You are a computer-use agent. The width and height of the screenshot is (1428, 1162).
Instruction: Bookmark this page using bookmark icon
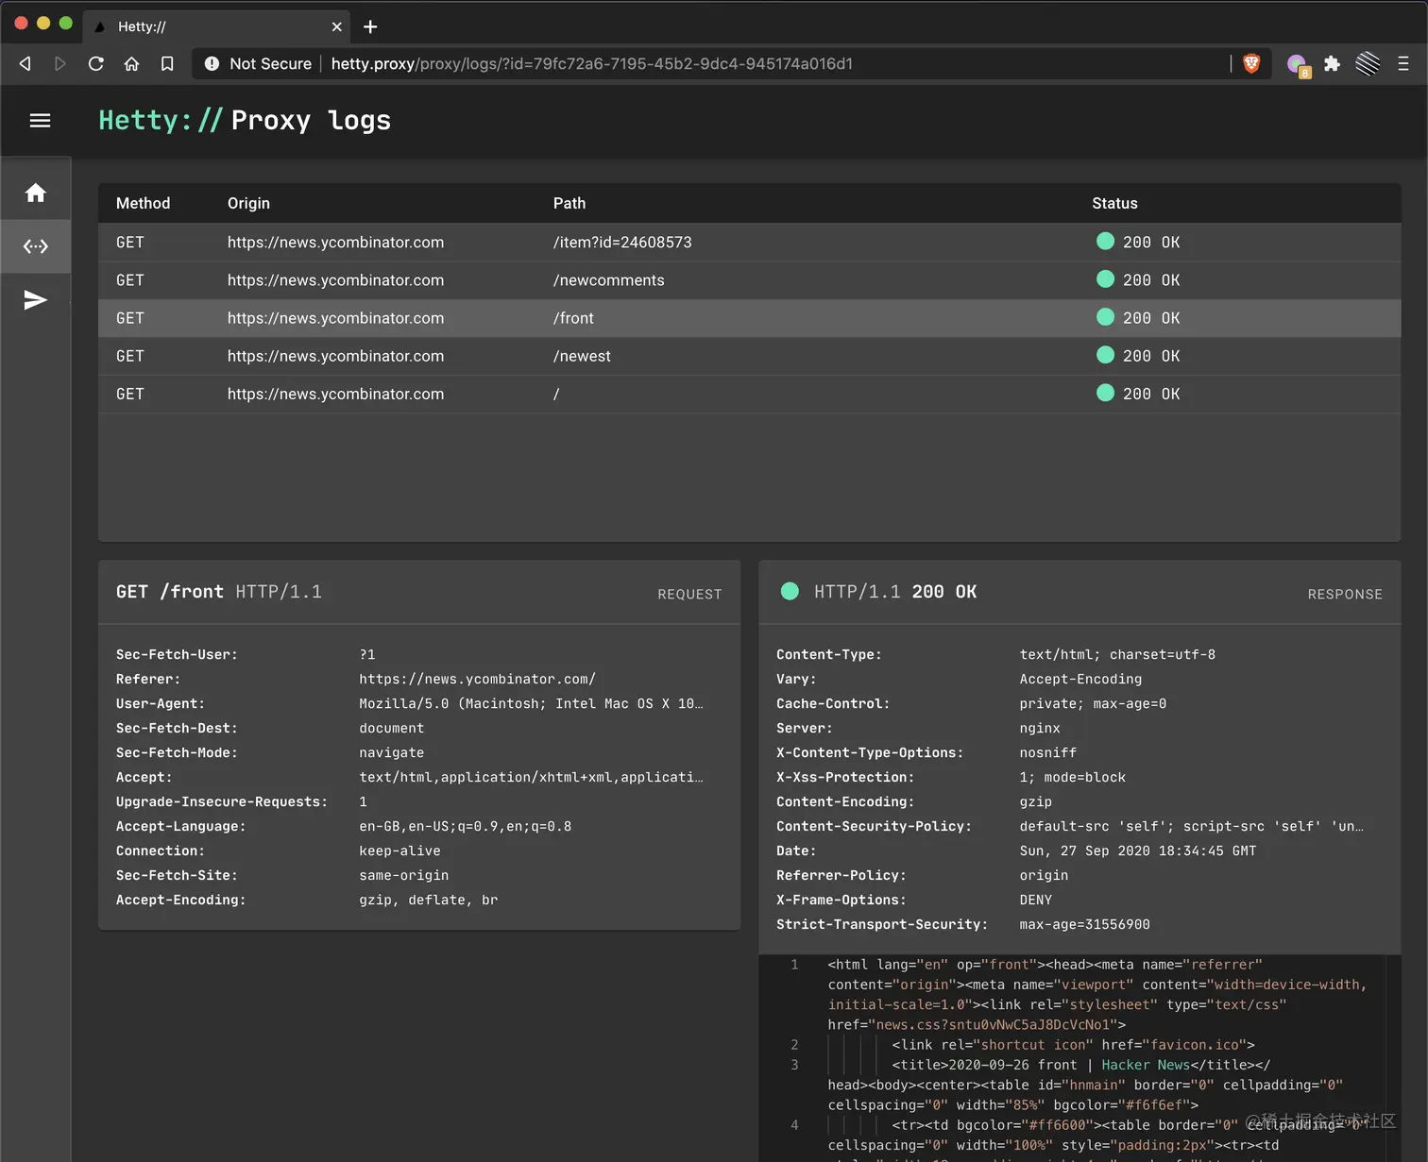(167, 63)
